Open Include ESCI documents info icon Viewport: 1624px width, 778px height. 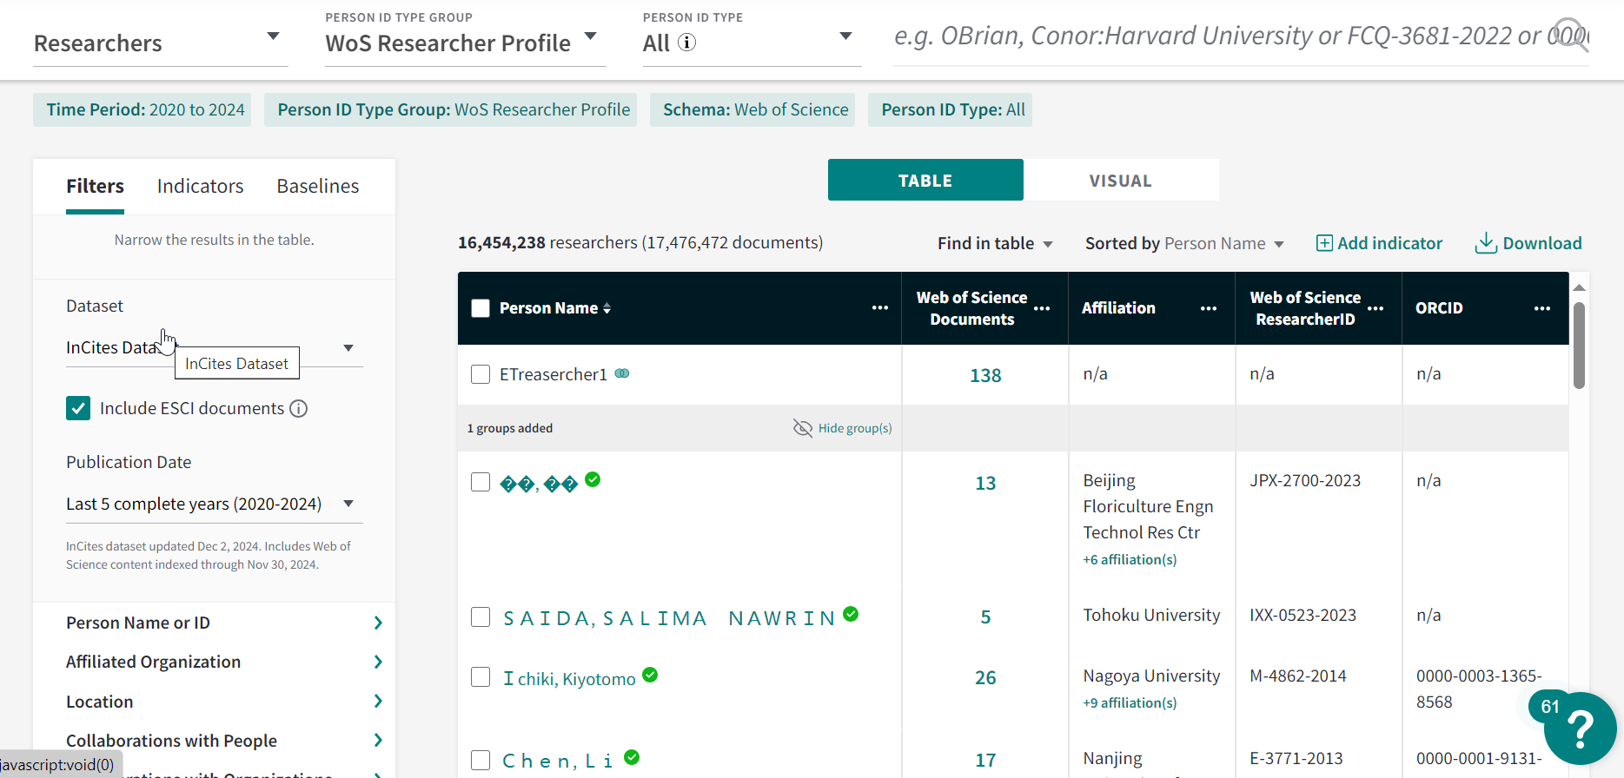click(298, 408)
